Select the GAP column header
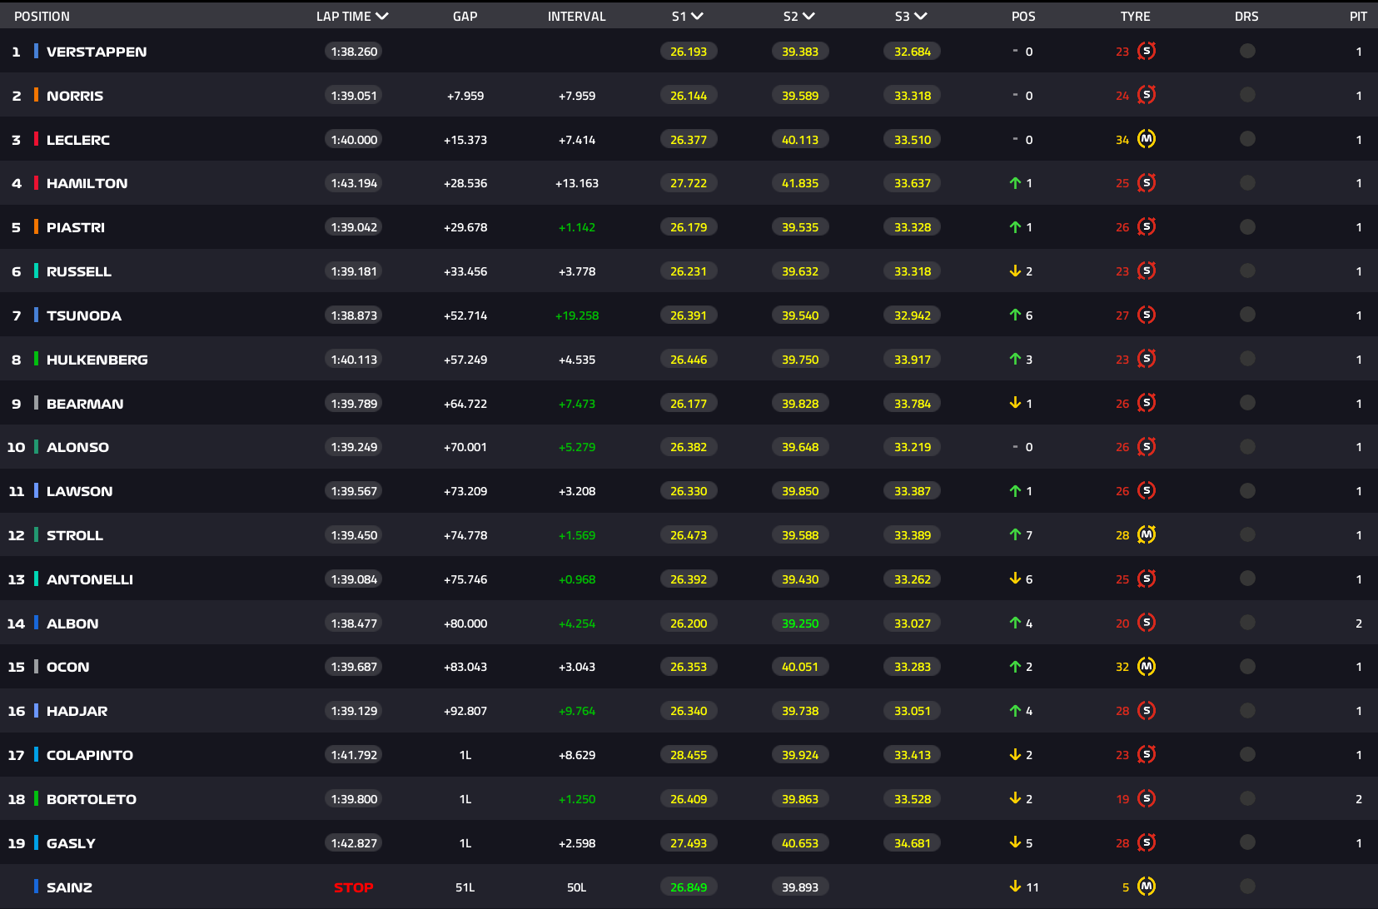Screen dimensions: 1378x909 pos(465,16)
